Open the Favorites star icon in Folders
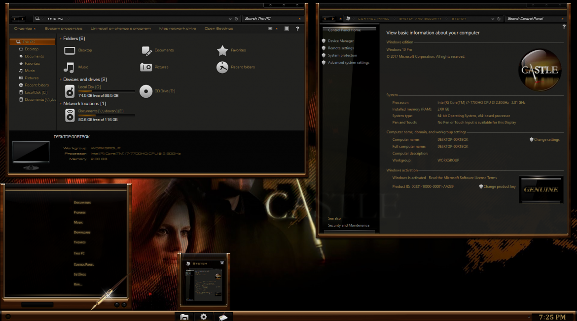 click(x=222, y=50)
